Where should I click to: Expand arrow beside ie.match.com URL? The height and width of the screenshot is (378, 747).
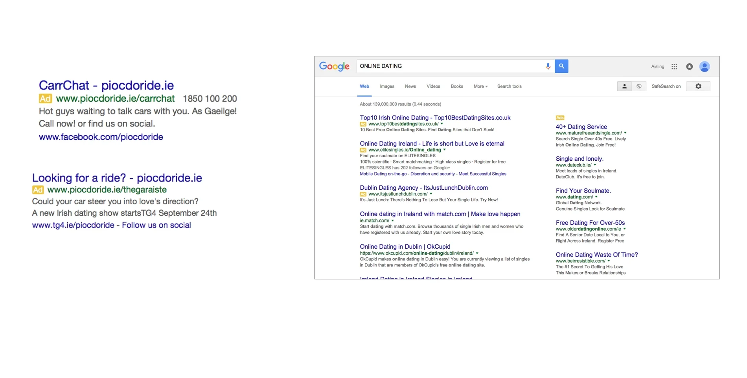tap(392, 220)
